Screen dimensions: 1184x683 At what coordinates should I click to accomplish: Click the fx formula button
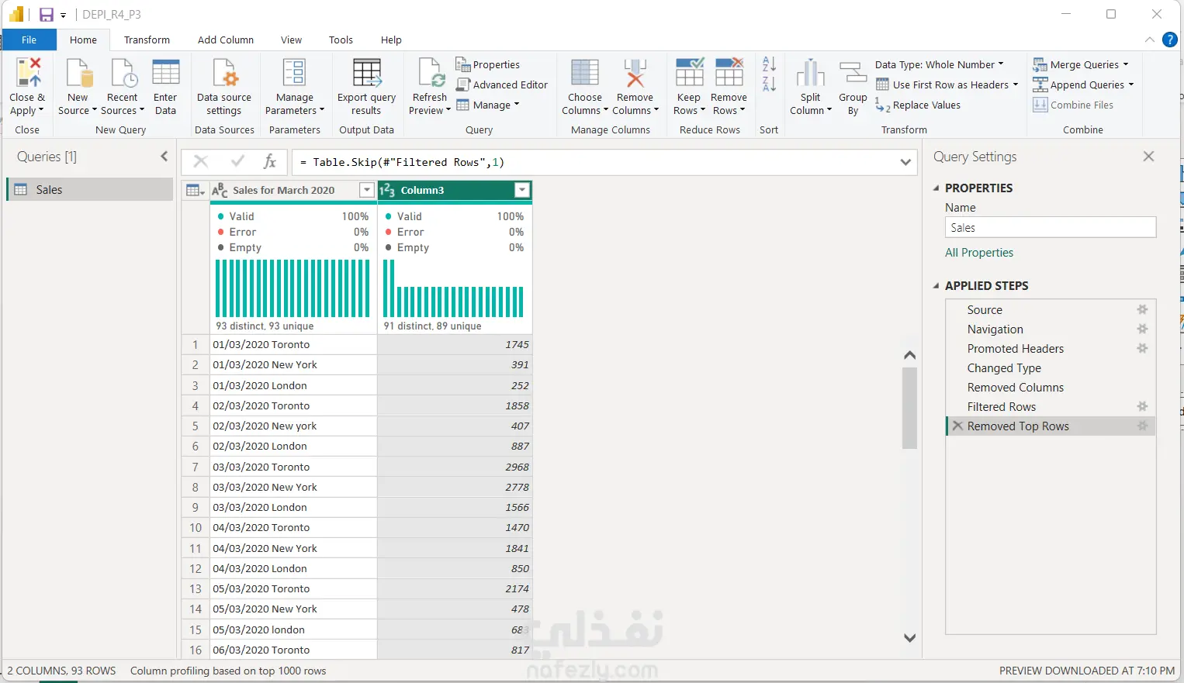[x=270, y=161]
